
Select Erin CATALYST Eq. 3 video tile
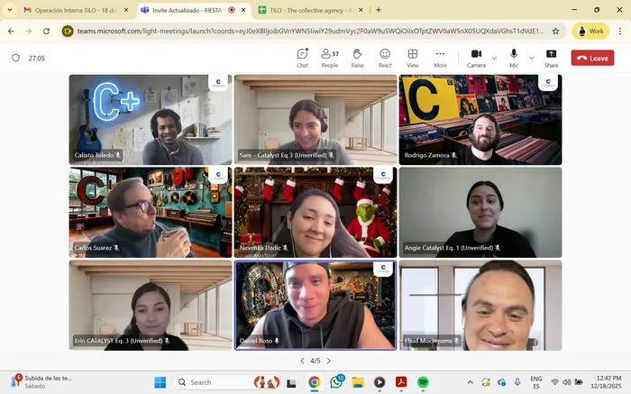pyautogui.click(x=151, y=305)
